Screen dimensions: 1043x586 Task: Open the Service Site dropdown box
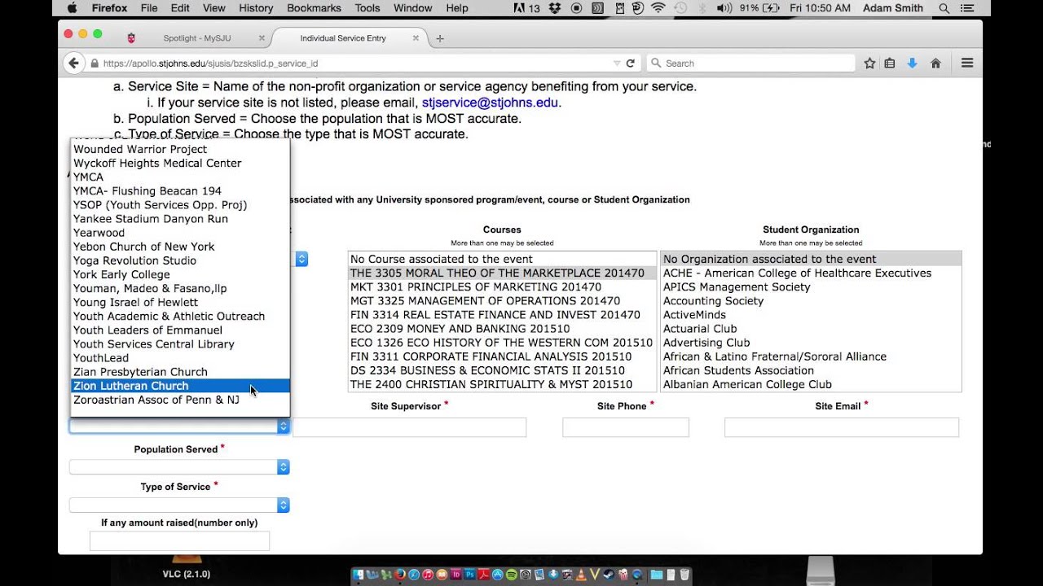(179, 426)
